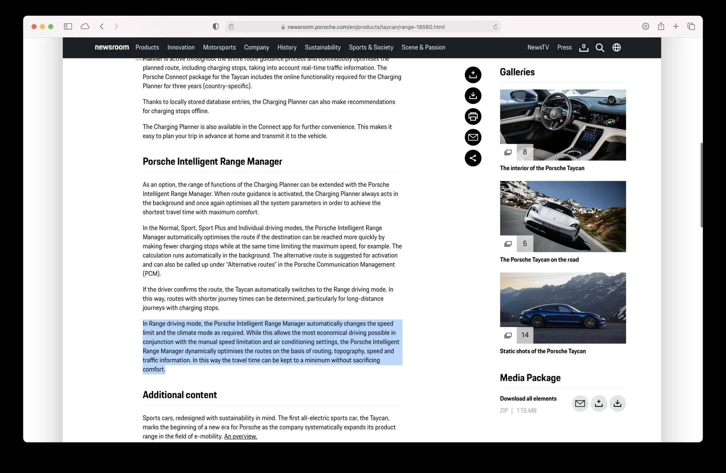
Task: Click image count '5' on road gallery
Action: [525, 244]
